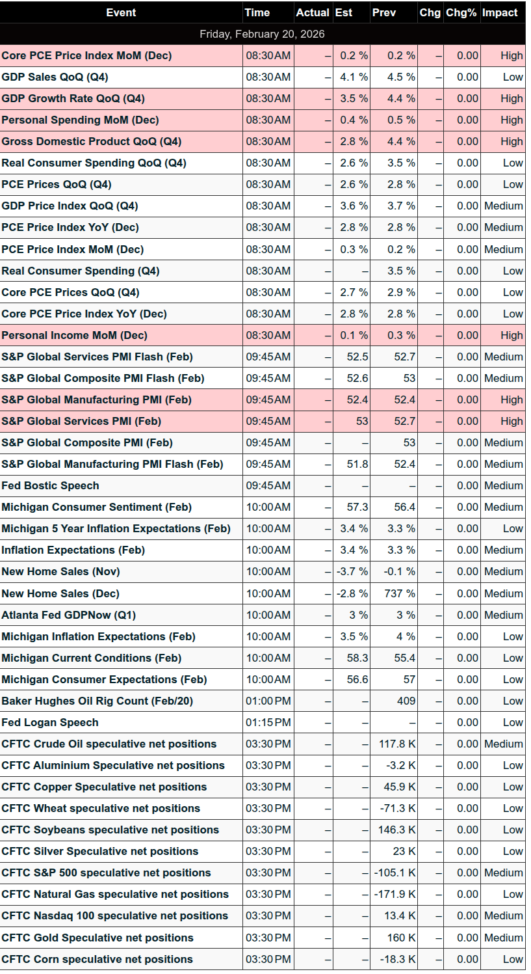The height and width of the screenshot is (974, 531).
Task: Open S&P Global Manufacturing PMI Flash (Feb)
Action: tap(112, 465)
